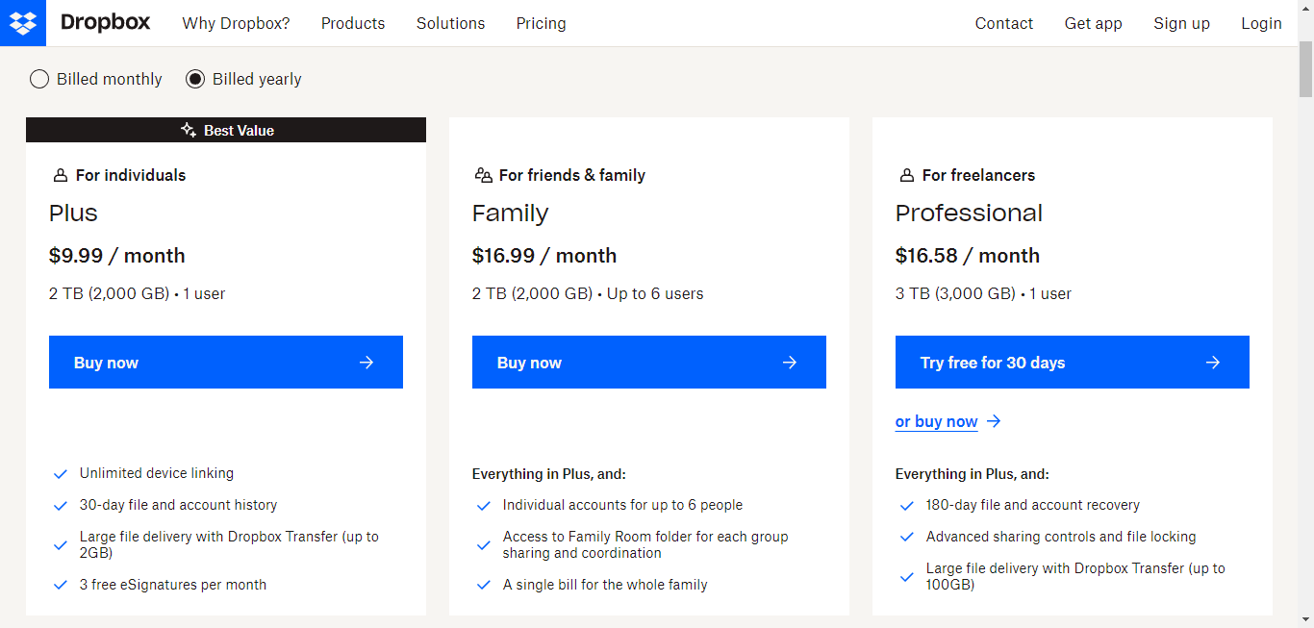The height and width of the screenshot is (628, 1314).
Task: Click the 'For freelancers' label
Action: [x=978, y=175]
